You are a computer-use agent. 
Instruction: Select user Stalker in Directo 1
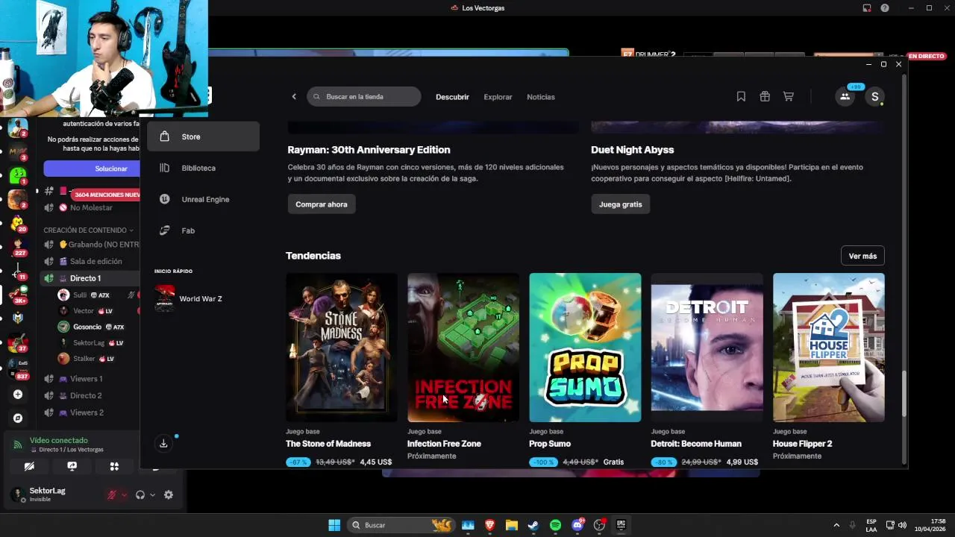click(x=86, y=359)
